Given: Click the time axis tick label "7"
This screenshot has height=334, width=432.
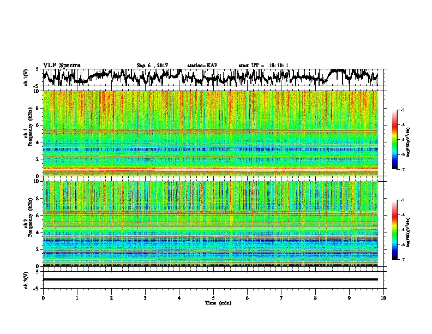Looking at the screenshot, I should coord(281,298).
